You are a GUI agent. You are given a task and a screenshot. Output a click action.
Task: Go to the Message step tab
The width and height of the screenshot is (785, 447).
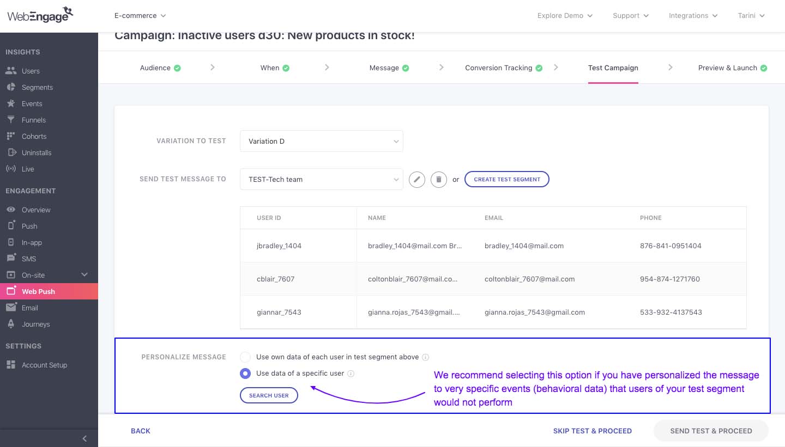(389, 68)
